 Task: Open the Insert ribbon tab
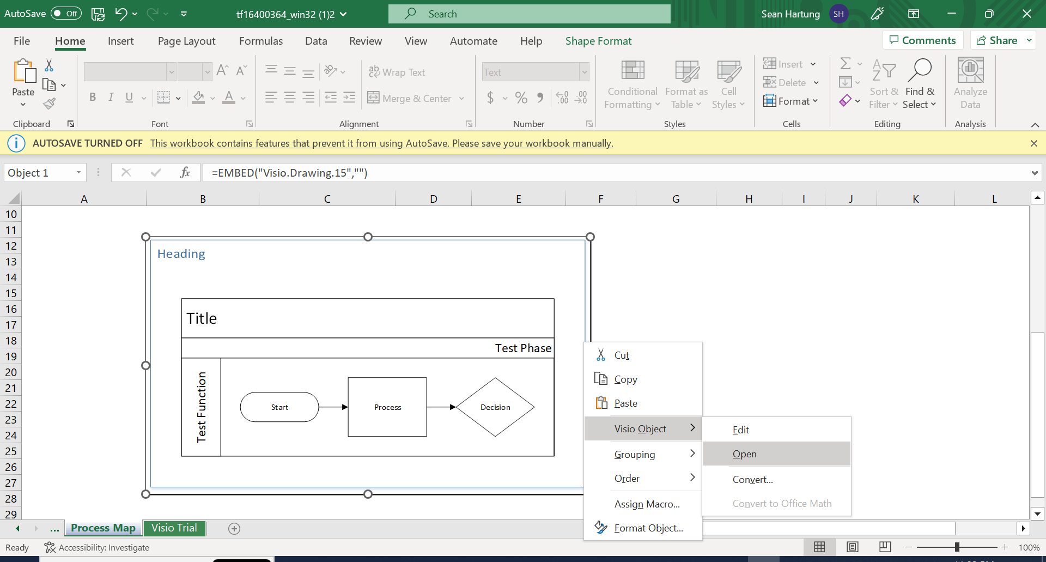coord(120,41)
